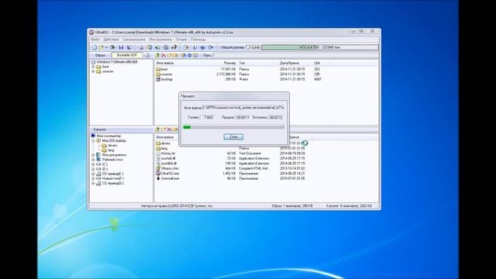Click the Mount to virtual drive icon

(x=166, y=47)
